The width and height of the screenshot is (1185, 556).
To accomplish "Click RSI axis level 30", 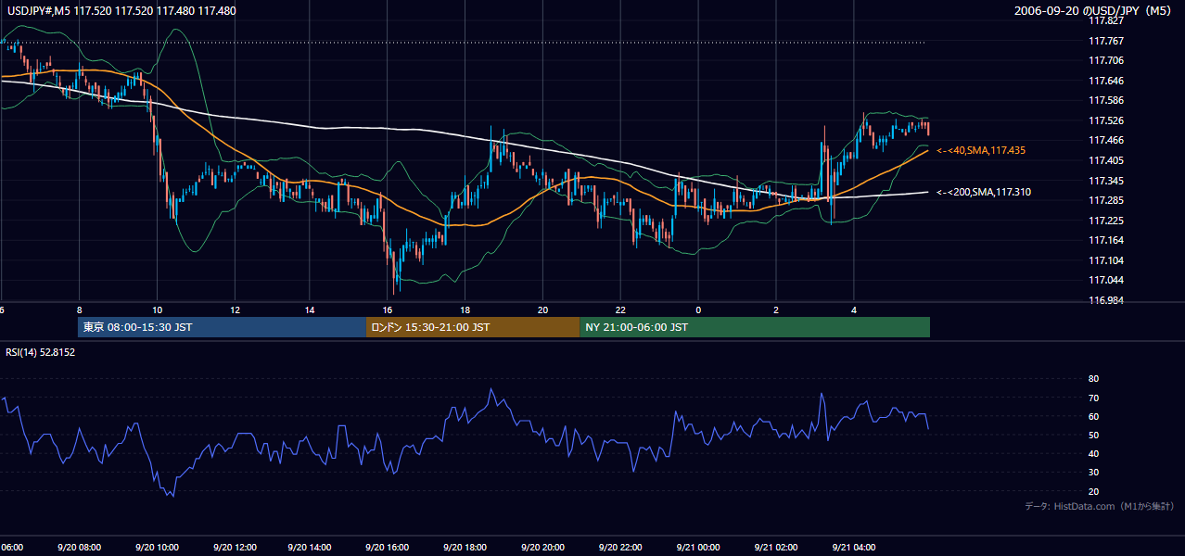I will (x=1094, y=473).
